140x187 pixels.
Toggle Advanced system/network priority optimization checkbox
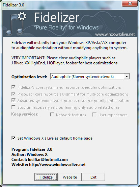click(x=13, y=100)
